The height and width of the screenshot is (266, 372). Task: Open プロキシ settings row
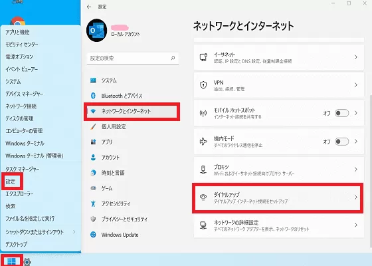(279, 170)
